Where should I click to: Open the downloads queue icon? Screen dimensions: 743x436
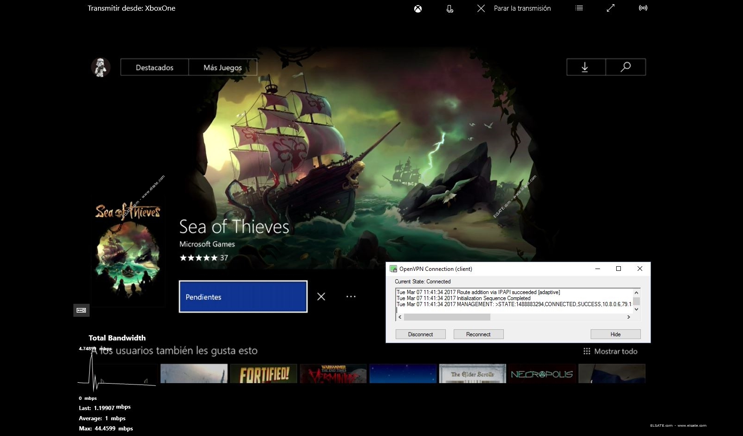tap(586, 67)
